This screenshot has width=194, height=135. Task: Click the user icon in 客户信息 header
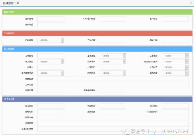click(x=5, y=12)
